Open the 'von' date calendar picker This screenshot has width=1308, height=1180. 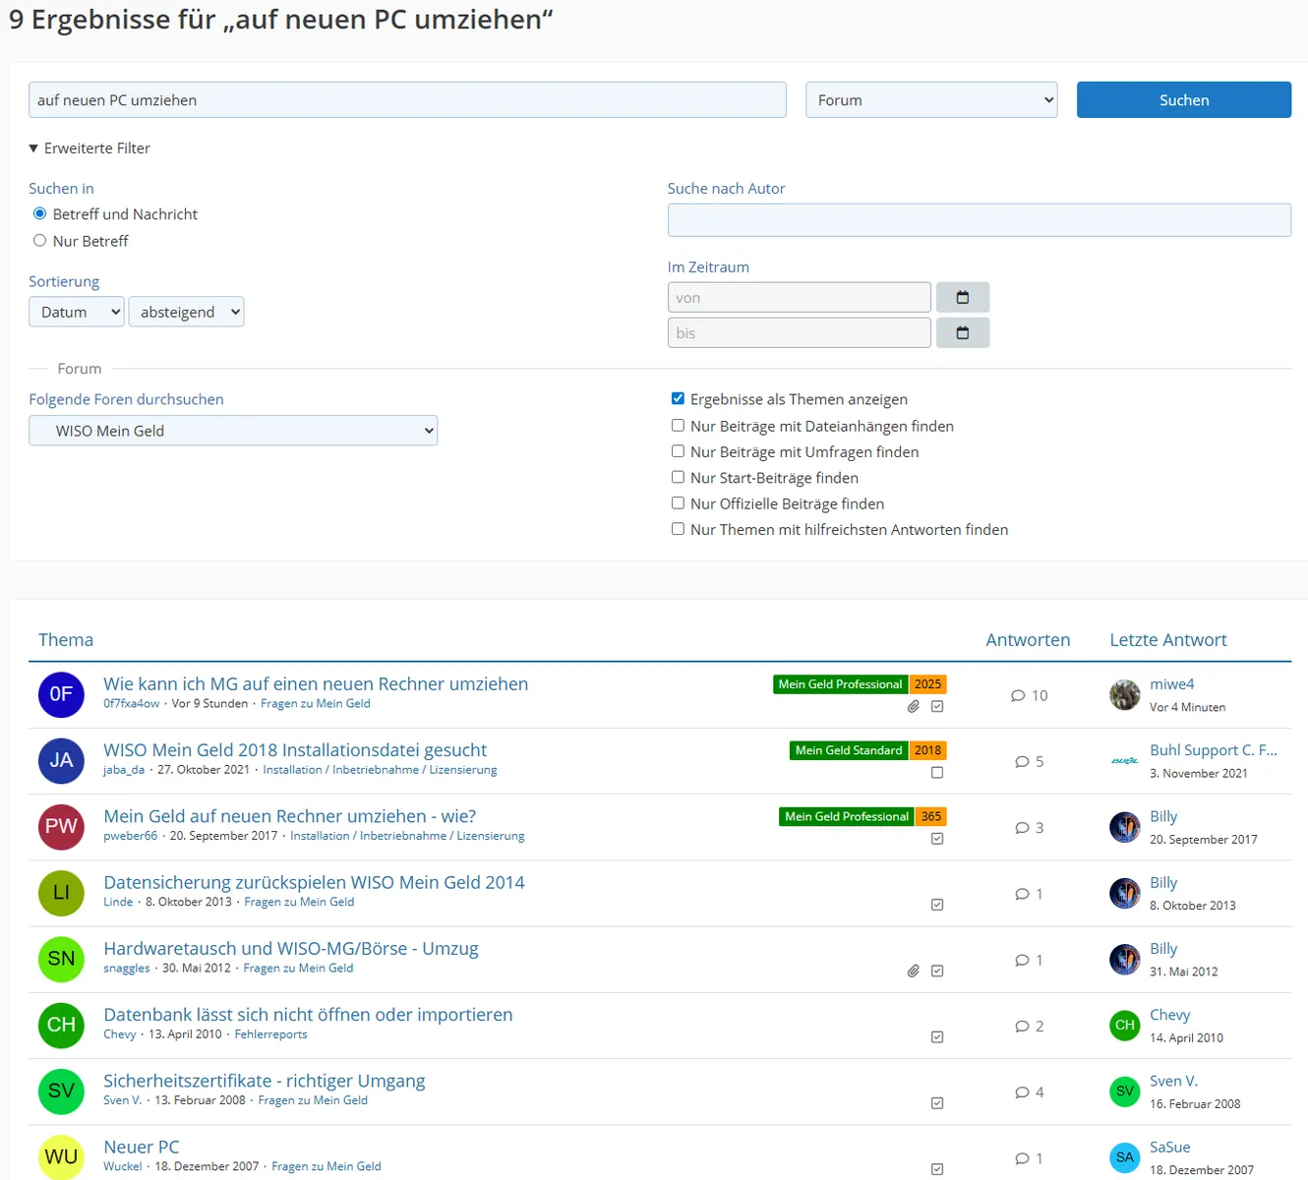pyautogui.click(x=962, y=297)
